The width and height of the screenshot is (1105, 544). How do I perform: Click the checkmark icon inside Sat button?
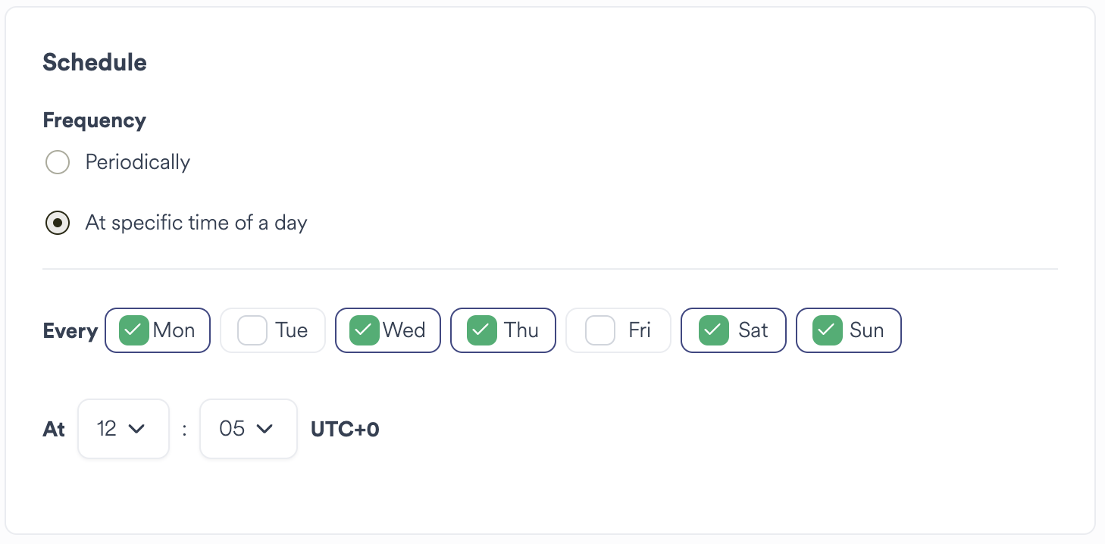(x=712, y=330)
